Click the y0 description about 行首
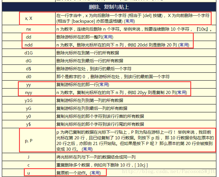This screenshot has width=219, height=177. click(100, 116)
